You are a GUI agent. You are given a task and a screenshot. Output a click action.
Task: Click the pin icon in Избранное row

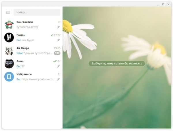(x=58, y=79)
